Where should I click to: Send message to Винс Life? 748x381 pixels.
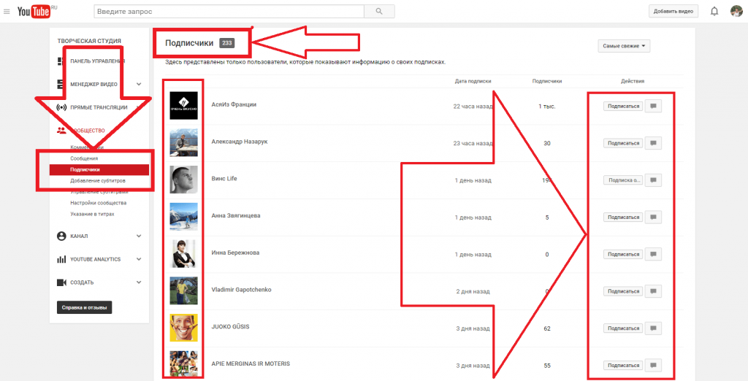coord(653,180)
